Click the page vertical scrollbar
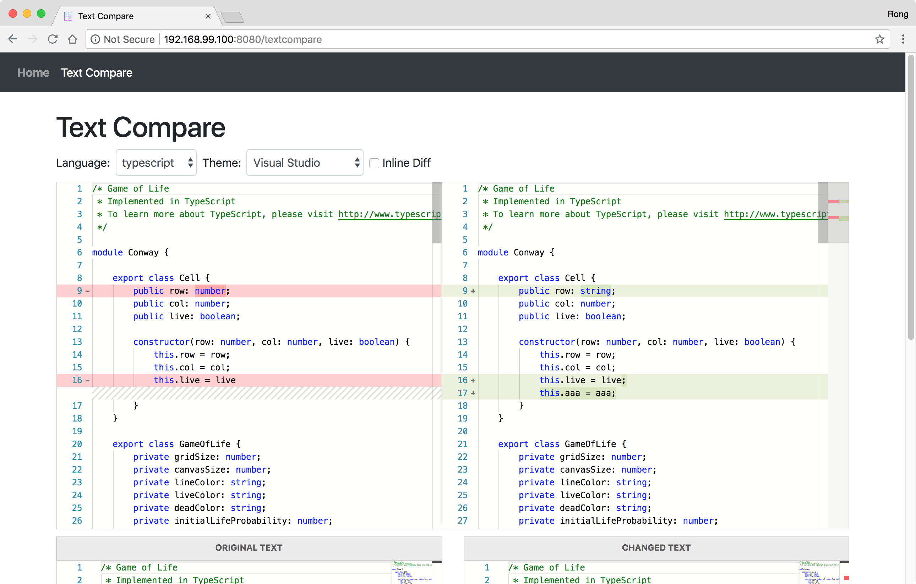The height and width of the screenshot is (584, 916). [x=911, y=198]
